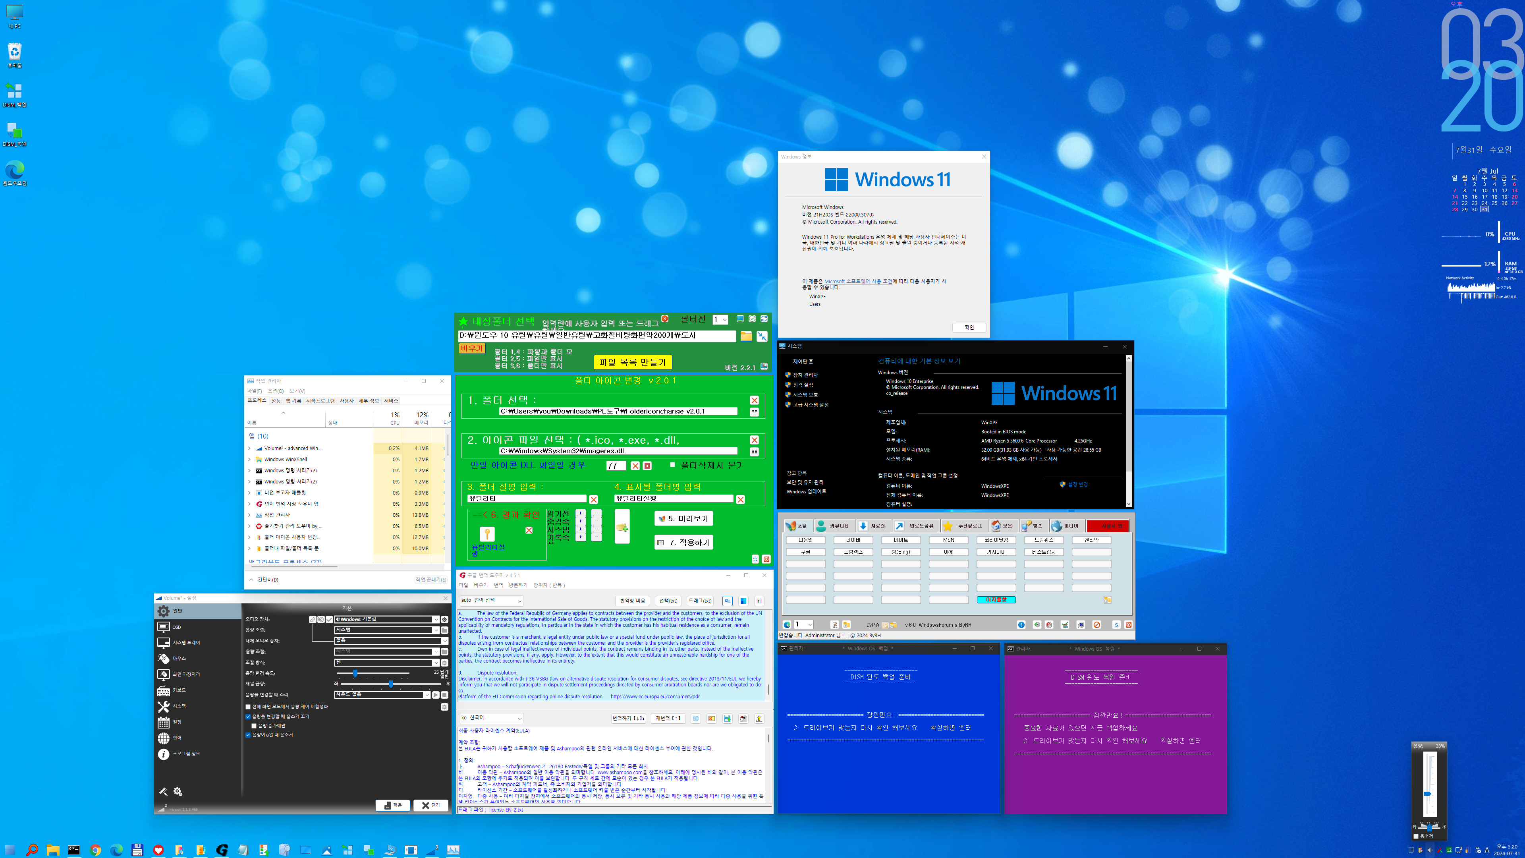
Task: Click the 채널 균형 left-right slider
Action: point(391,684)
